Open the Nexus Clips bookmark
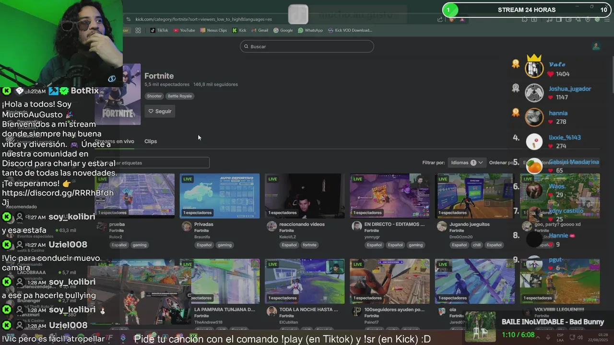This screenshot has height=345, width=614. 213,30
